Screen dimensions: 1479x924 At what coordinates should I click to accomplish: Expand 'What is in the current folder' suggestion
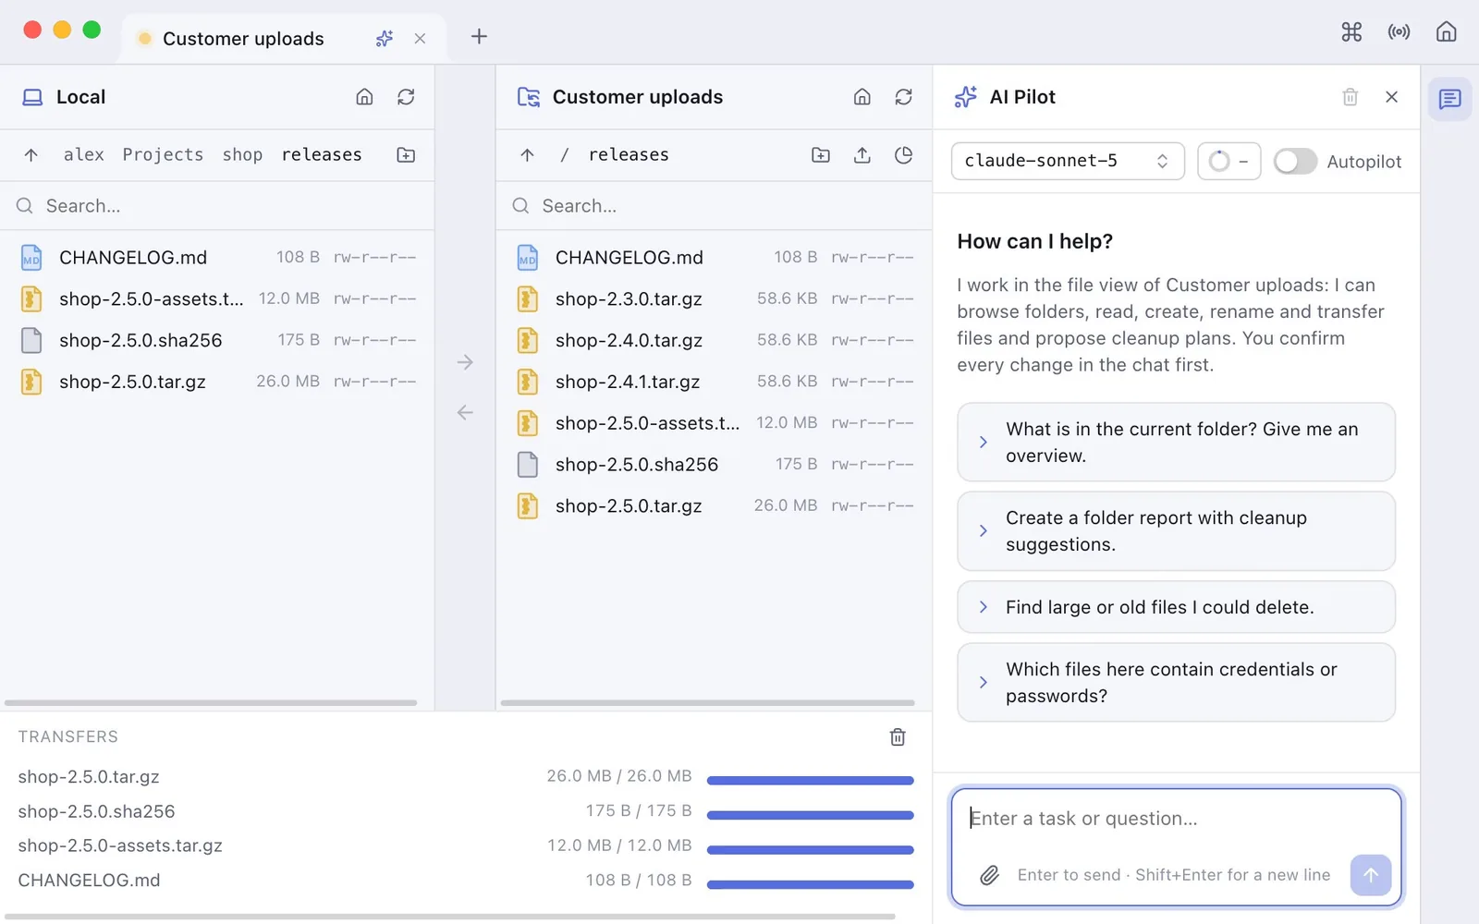coord(1176,443)
